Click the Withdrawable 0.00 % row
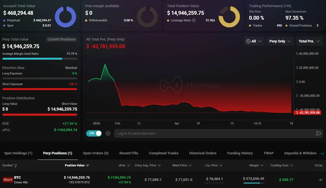This screenshot has width=326, height=188. [109, 20]
